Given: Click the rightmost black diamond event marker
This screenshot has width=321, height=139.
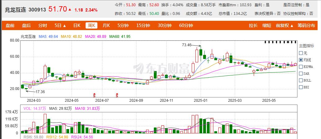Looking at the screenshot, I should pos(295,42).
